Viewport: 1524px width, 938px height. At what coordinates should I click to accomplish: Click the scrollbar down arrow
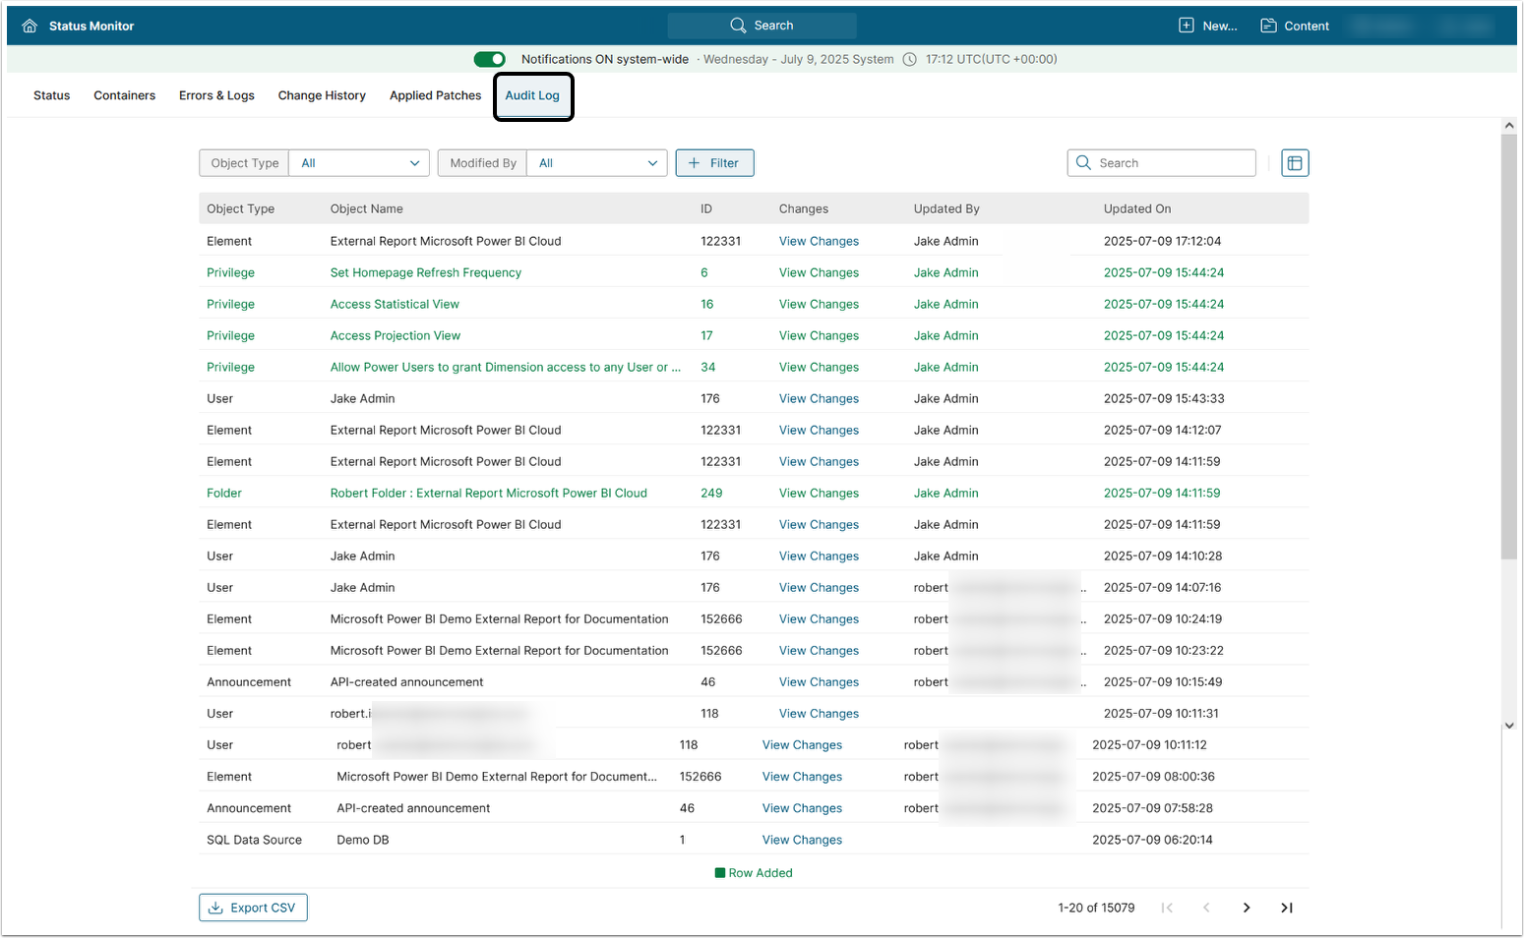(1509, 726)
